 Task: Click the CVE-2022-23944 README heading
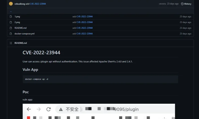[x=41, y=52]
